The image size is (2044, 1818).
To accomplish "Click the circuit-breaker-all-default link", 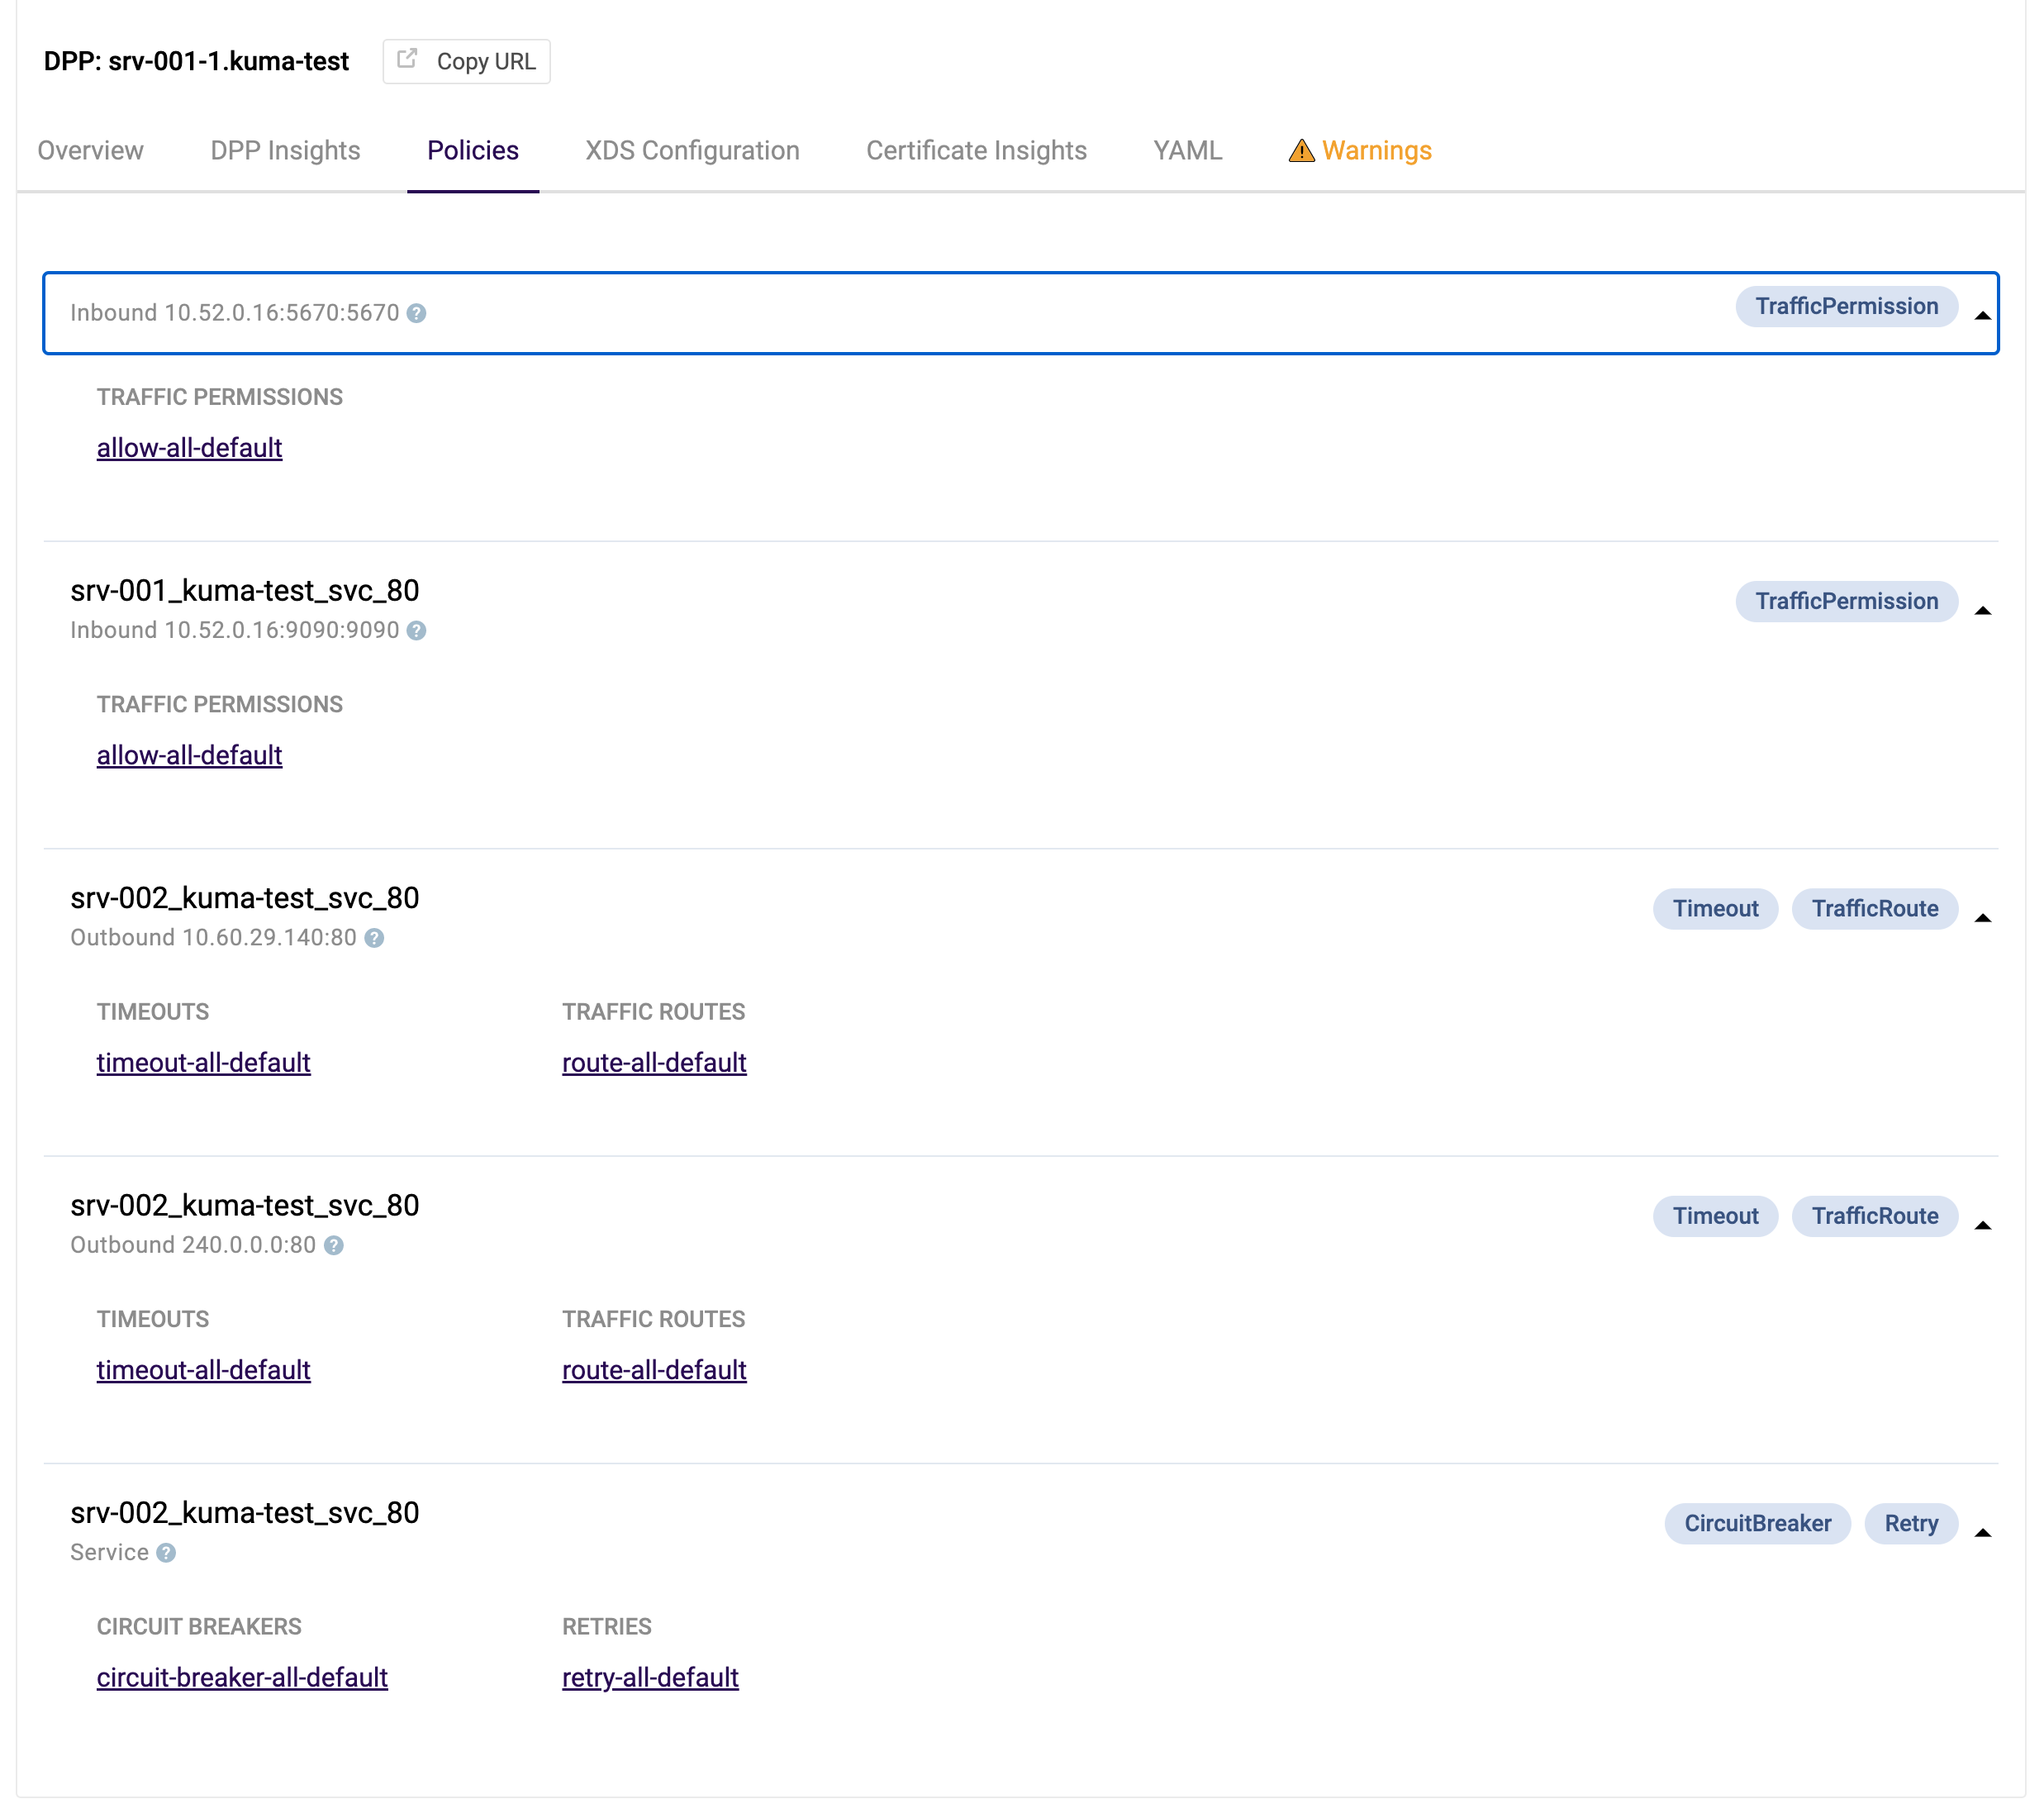I will click(x=242, y=1678).
